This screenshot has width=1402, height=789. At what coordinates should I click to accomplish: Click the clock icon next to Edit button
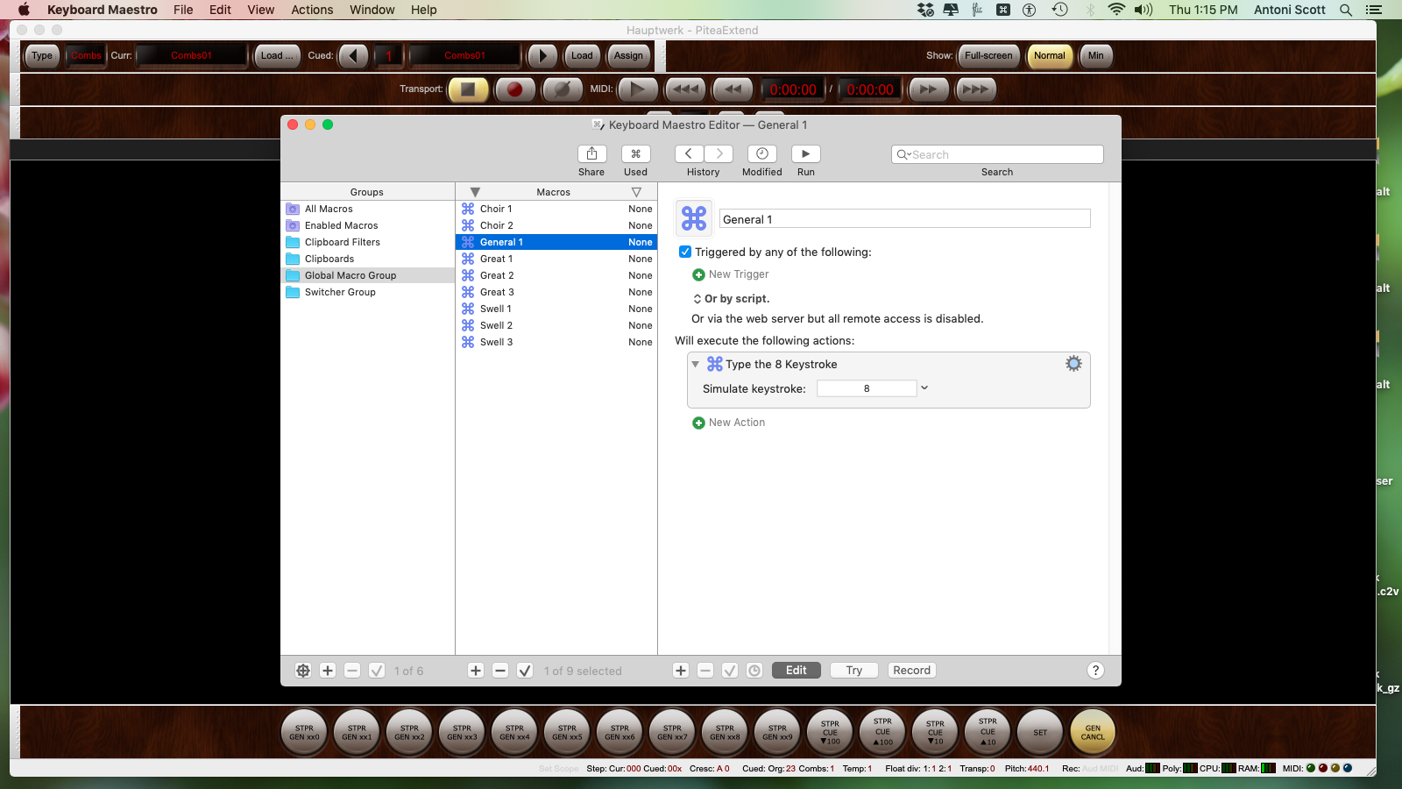[x=754, y=671]
